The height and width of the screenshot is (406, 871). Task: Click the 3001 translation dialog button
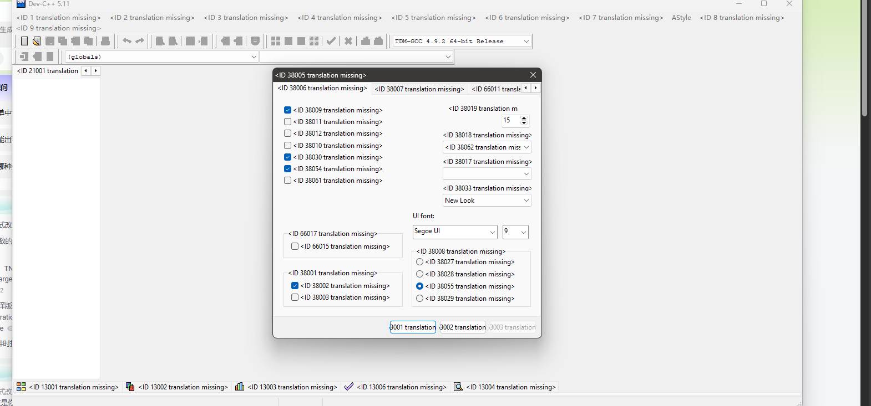click(x=413, y=327)
